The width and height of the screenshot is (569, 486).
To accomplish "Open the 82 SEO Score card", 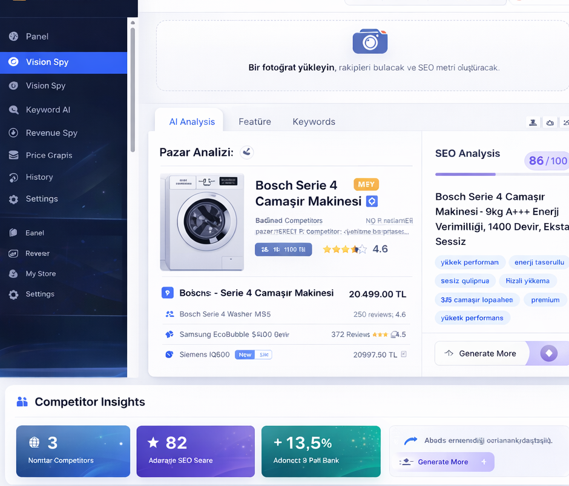I will click(x=196, y=451).
